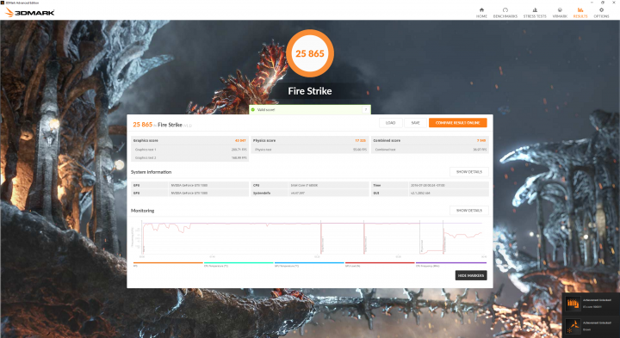This screenshot has width=620, height=338.
Task: Click the 3DMark title-bar app icon
Action: point(3,3)
